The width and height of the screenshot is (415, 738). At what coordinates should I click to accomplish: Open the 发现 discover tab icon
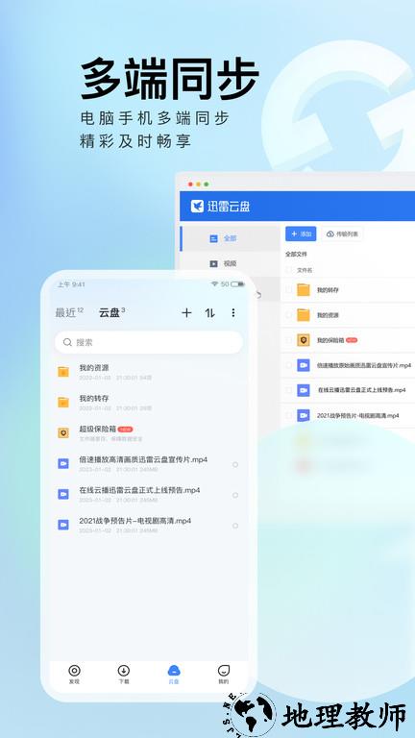tap(74, 671)
